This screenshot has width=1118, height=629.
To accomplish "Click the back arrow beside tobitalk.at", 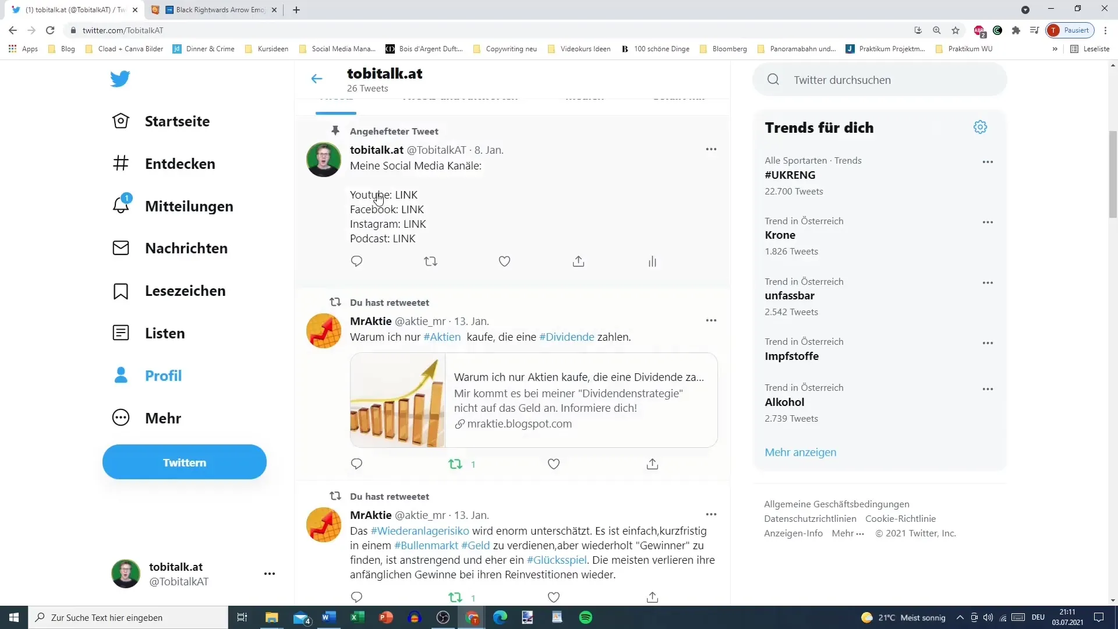I will tap(317, 79).
